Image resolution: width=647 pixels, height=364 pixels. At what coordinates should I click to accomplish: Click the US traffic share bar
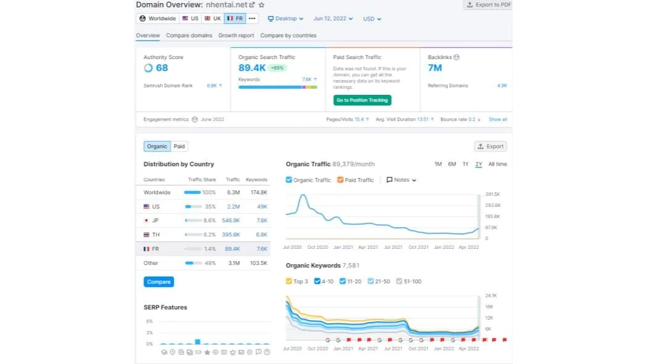pyautogui.click(x=193, y=206)
